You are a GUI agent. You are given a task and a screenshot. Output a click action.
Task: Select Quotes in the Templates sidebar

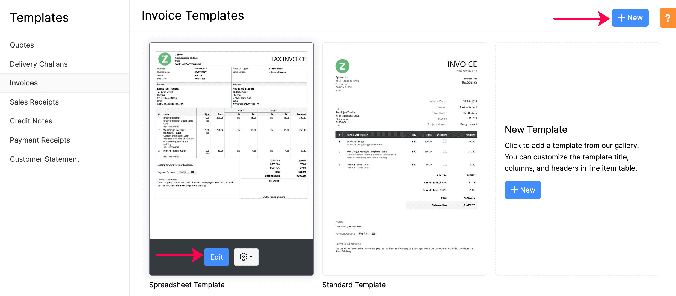click(22, 45)
